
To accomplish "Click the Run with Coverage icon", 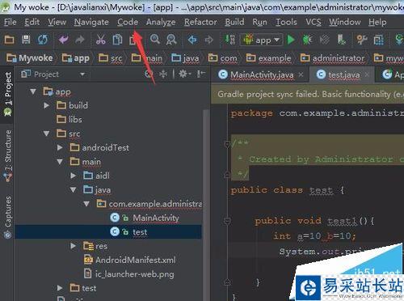I will tap(324, 40).
